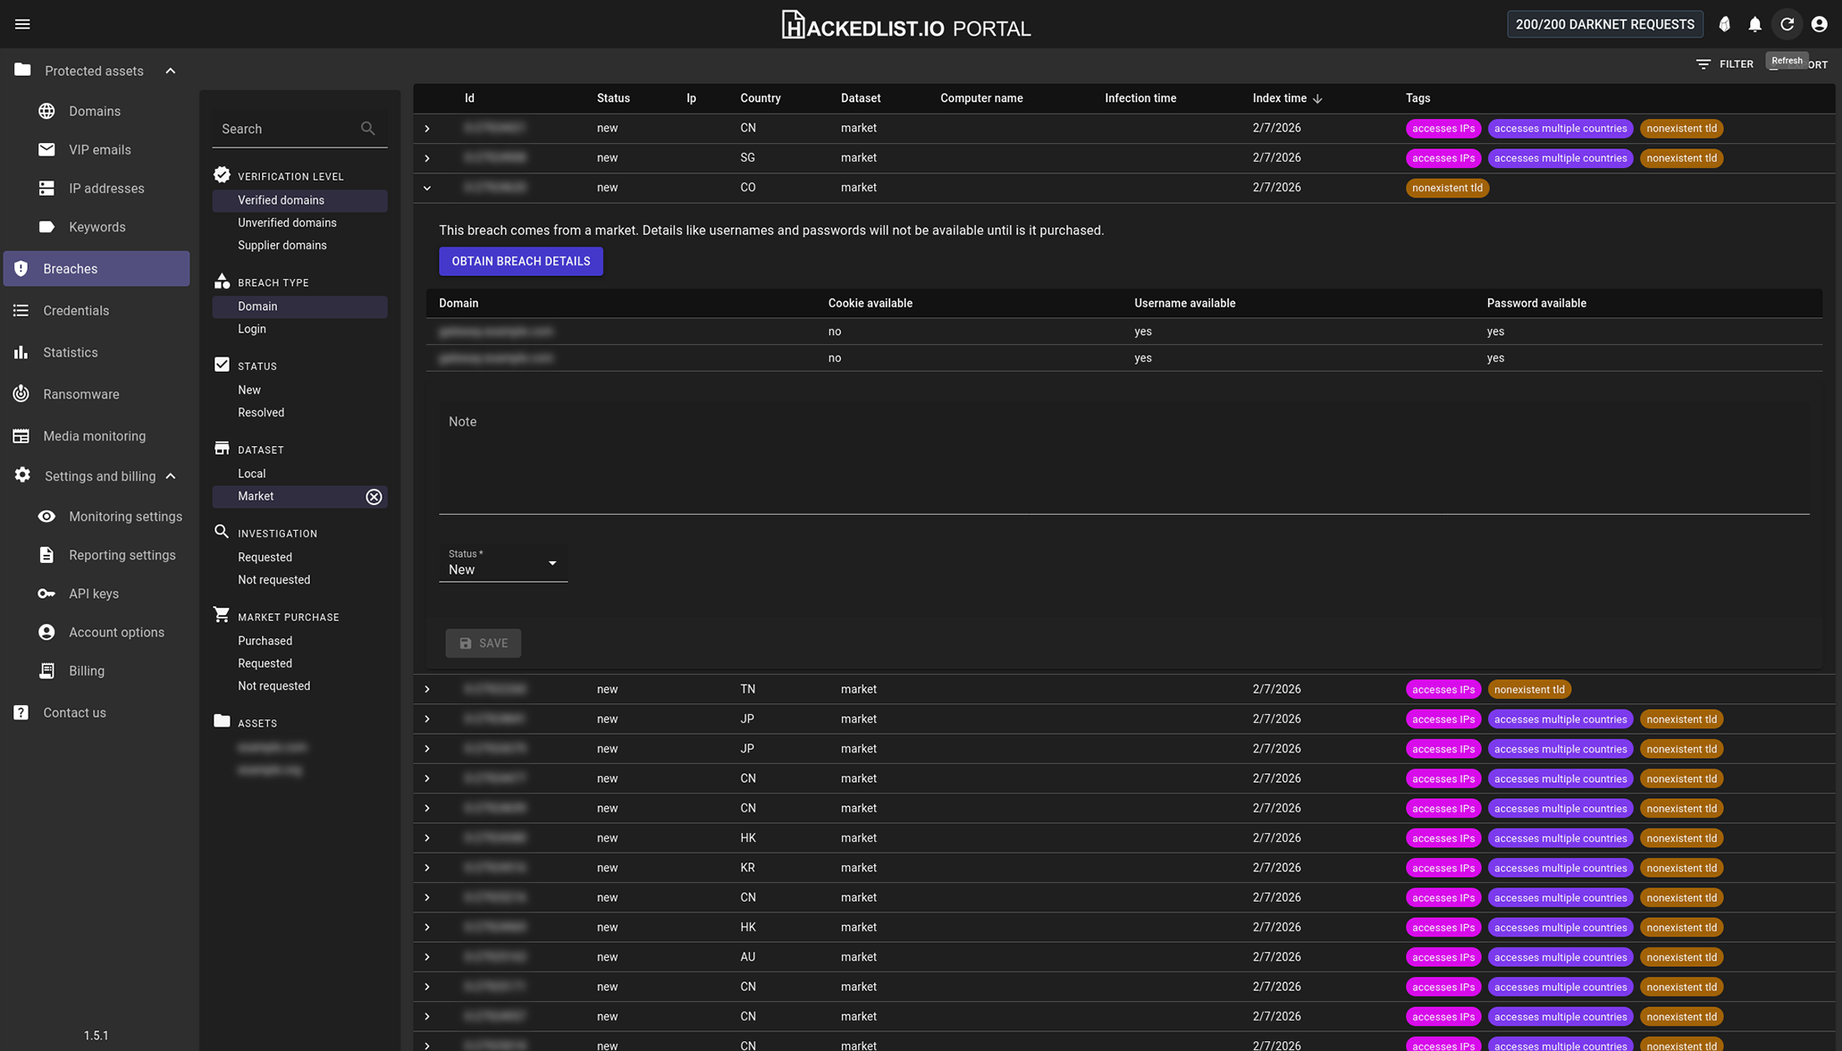This screenshot has height=1051, width=1842.
Task: Collapse the expanded CO breach row
Action: pos(426,188)
